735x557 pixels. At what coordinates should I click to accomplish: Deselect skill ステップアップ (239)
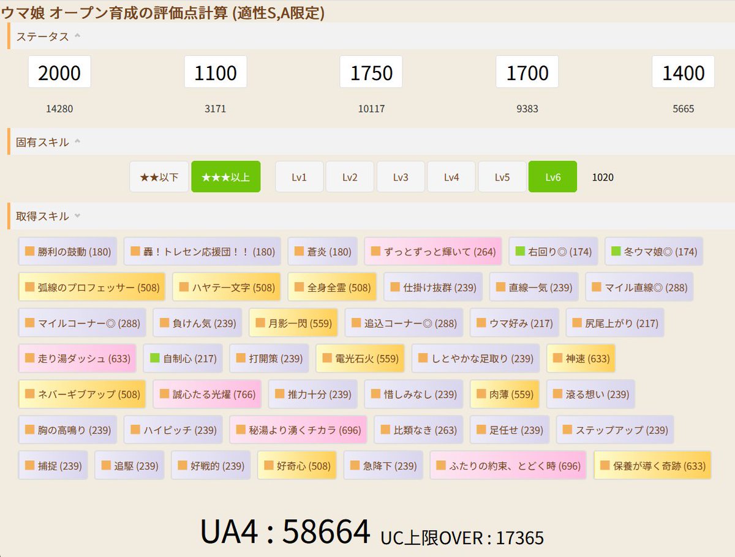pos(616,429)
